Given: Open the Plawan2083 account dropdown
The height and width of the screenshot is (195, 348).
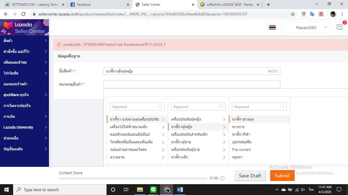Looking at the screenshot, I should [306, 27].
